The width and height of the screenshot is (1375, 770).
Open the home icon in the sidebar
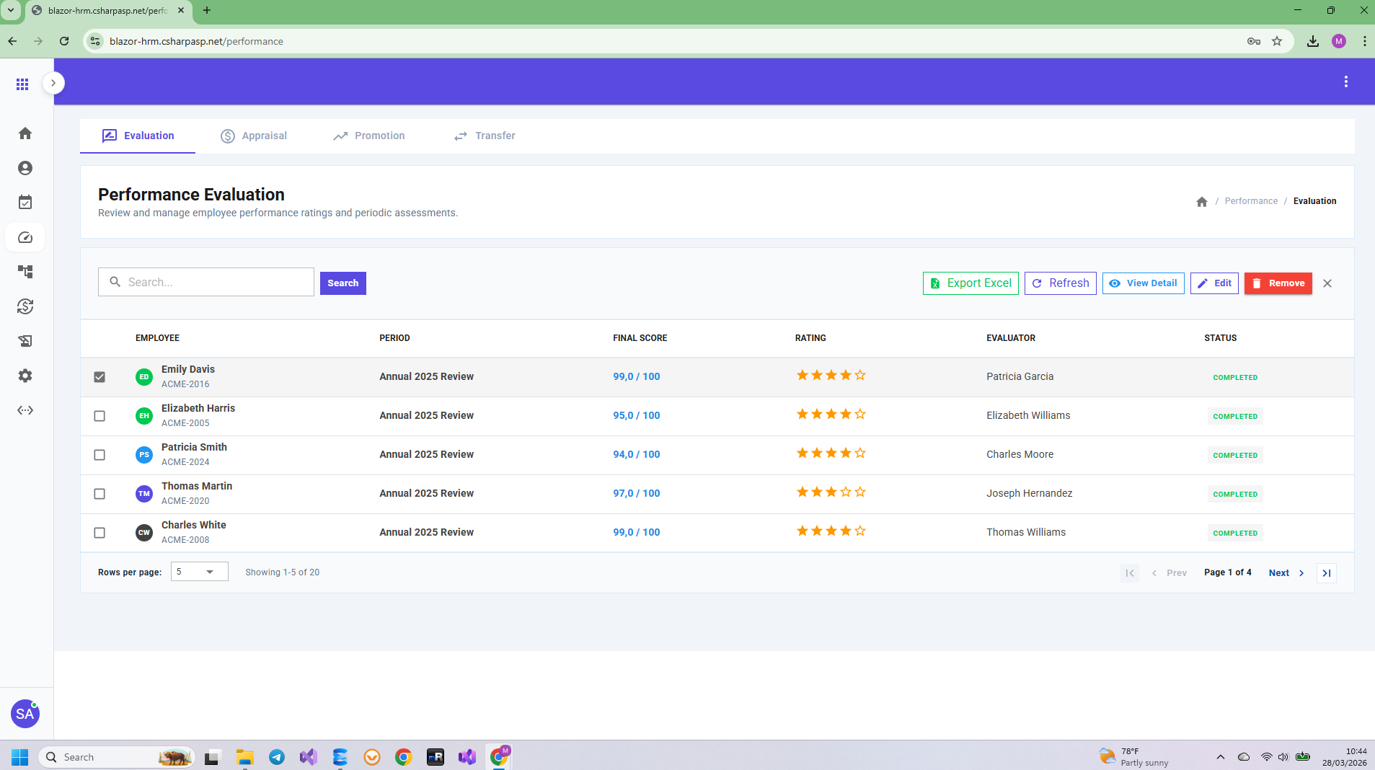25,133
